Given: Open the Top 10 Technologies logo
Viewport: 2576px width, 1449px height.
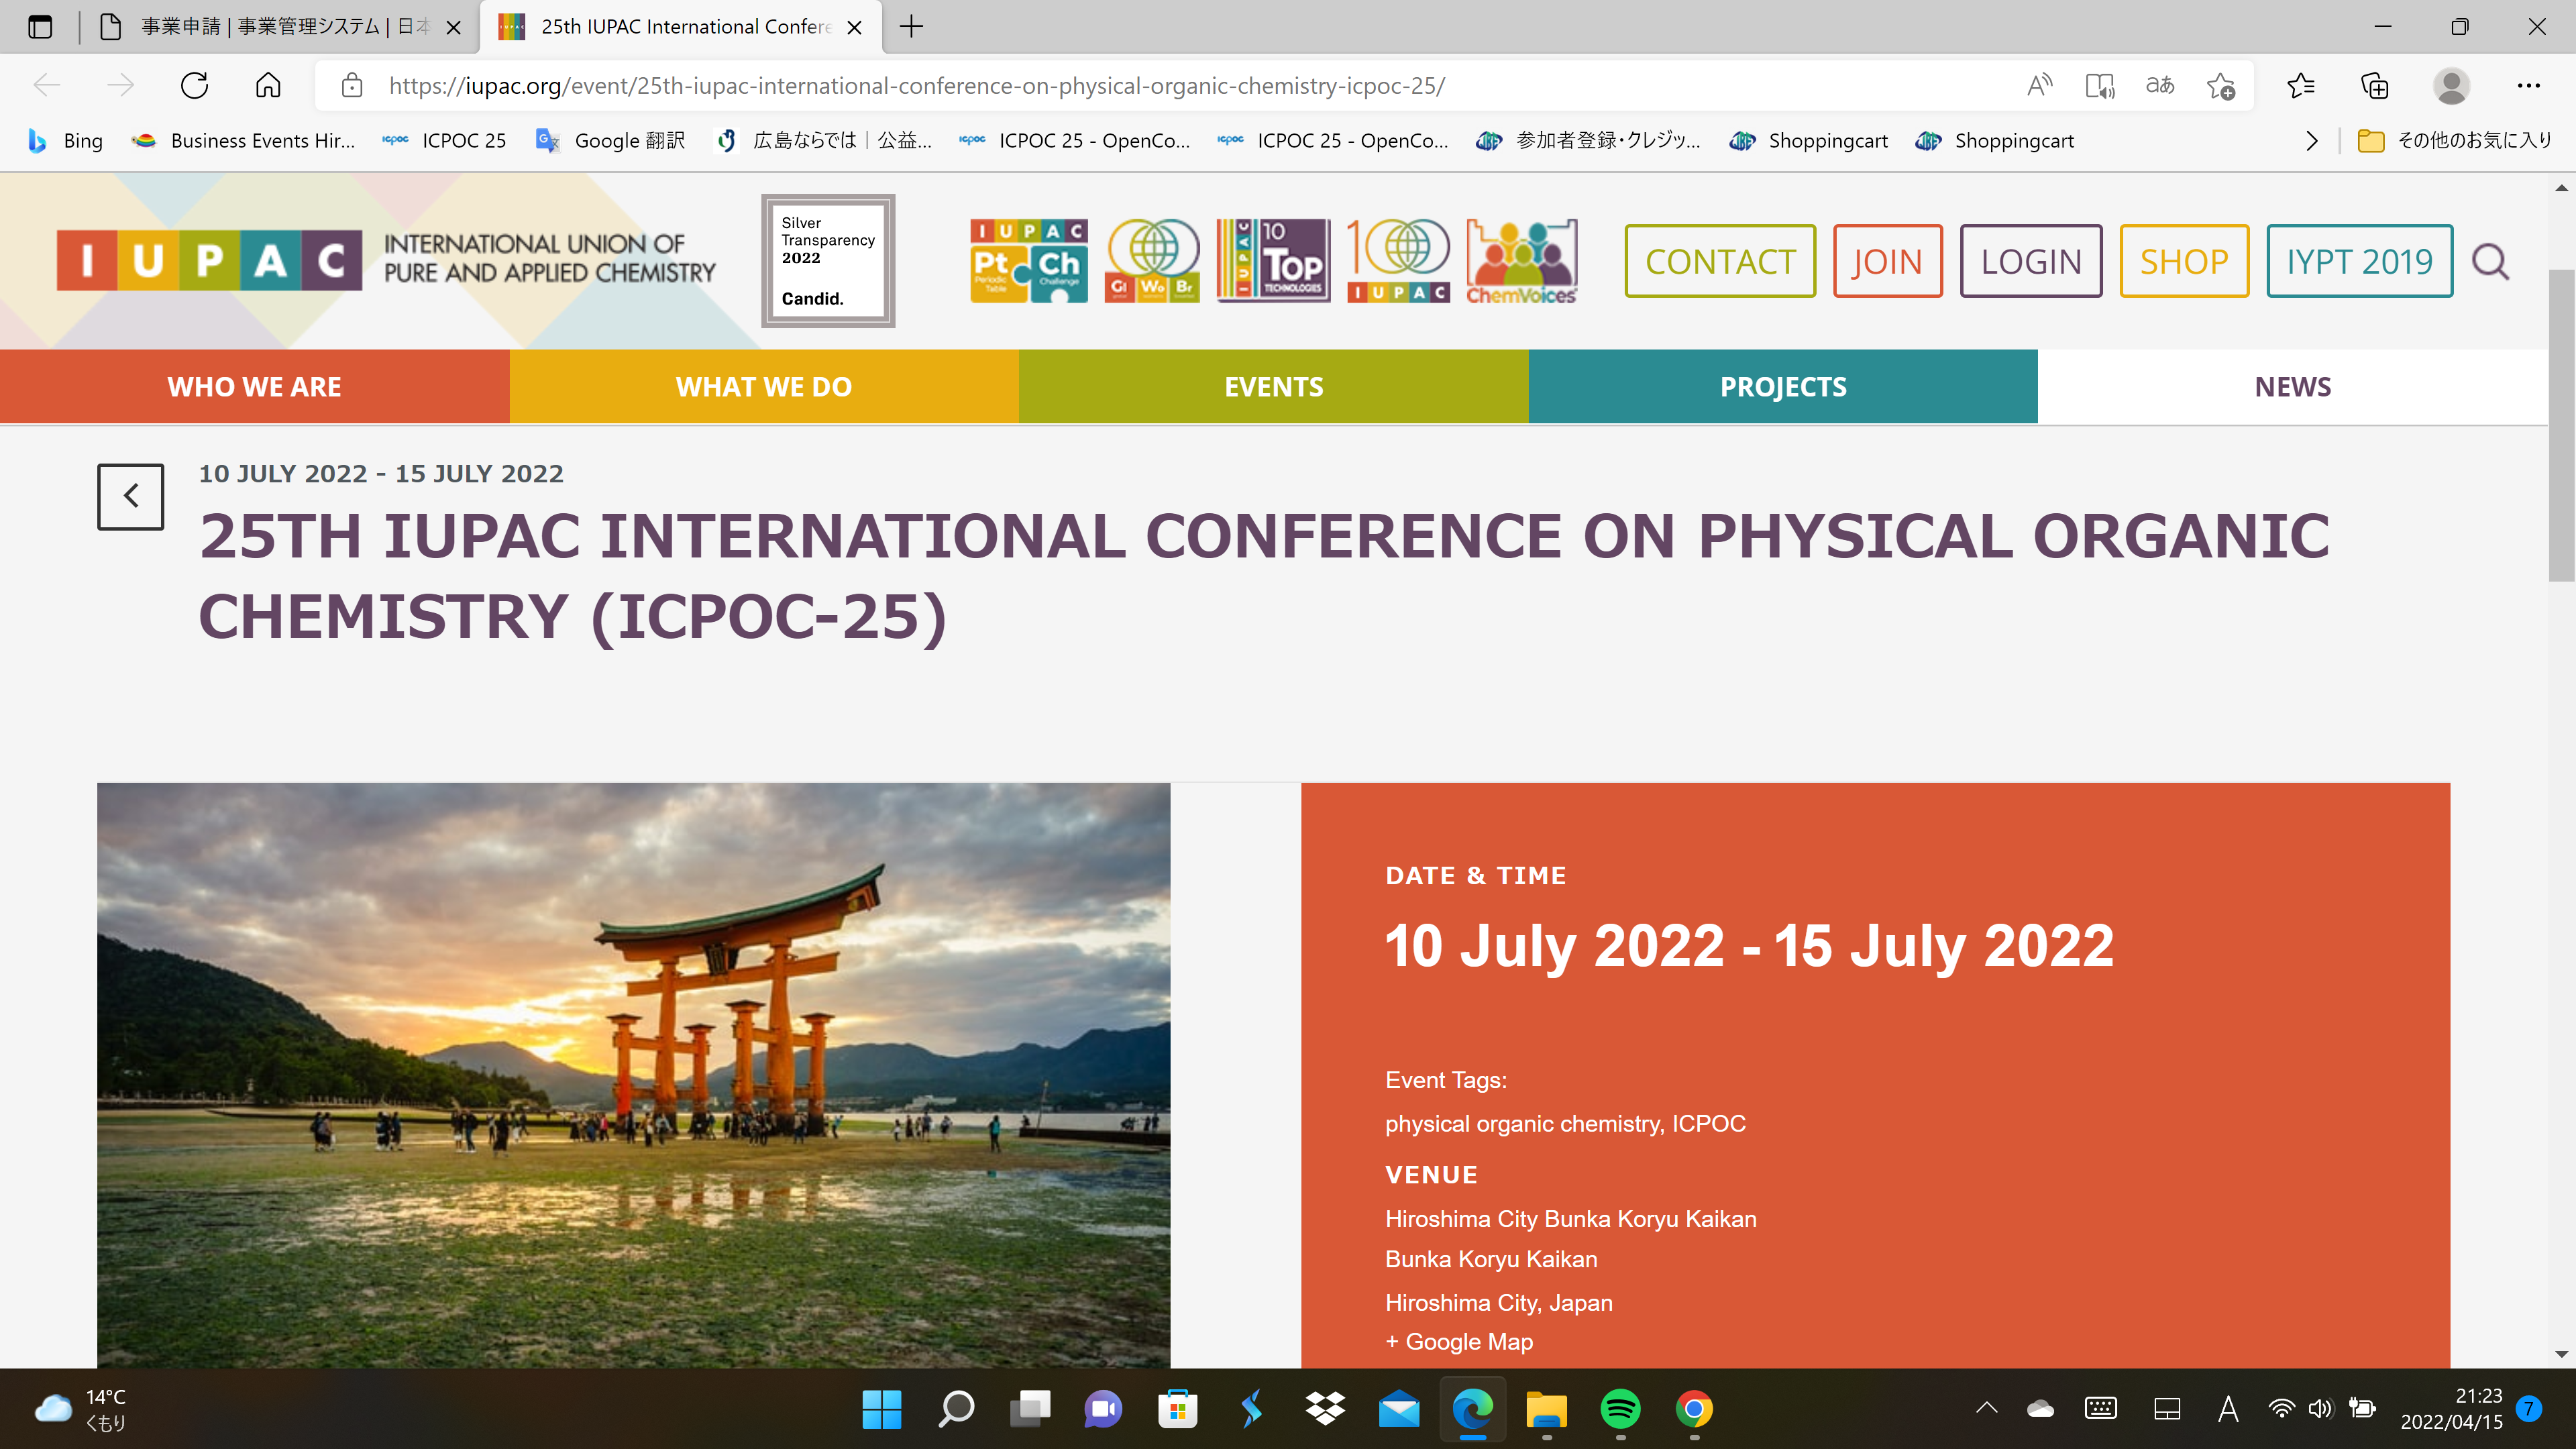Looking at the screenshot, I should 1273,260.
